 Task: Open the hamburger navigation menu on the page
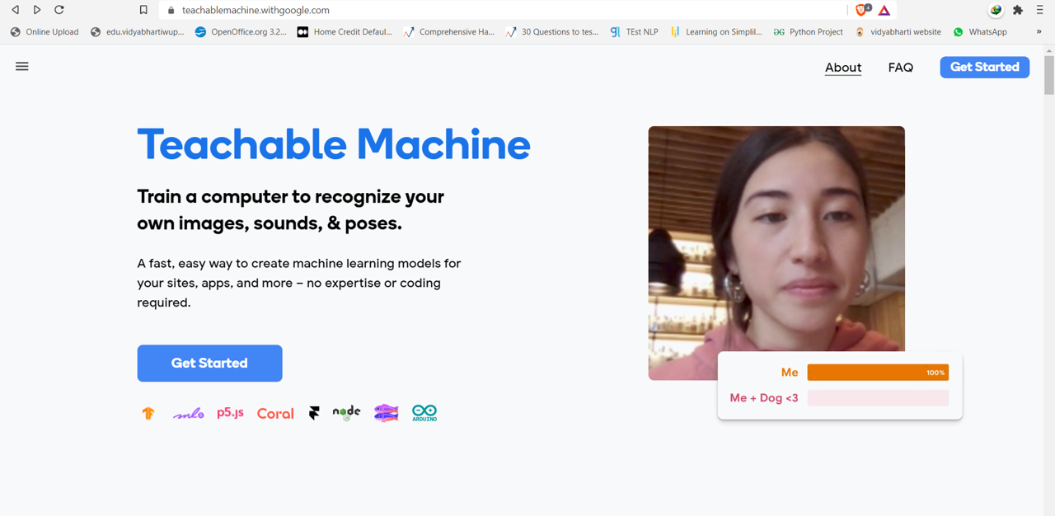tap(22, 67)
